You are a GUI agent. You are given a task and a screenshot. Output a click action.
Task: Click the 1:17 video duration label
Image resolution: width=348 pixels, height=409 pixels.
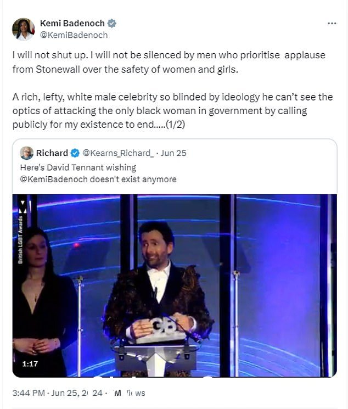point(30,363)
